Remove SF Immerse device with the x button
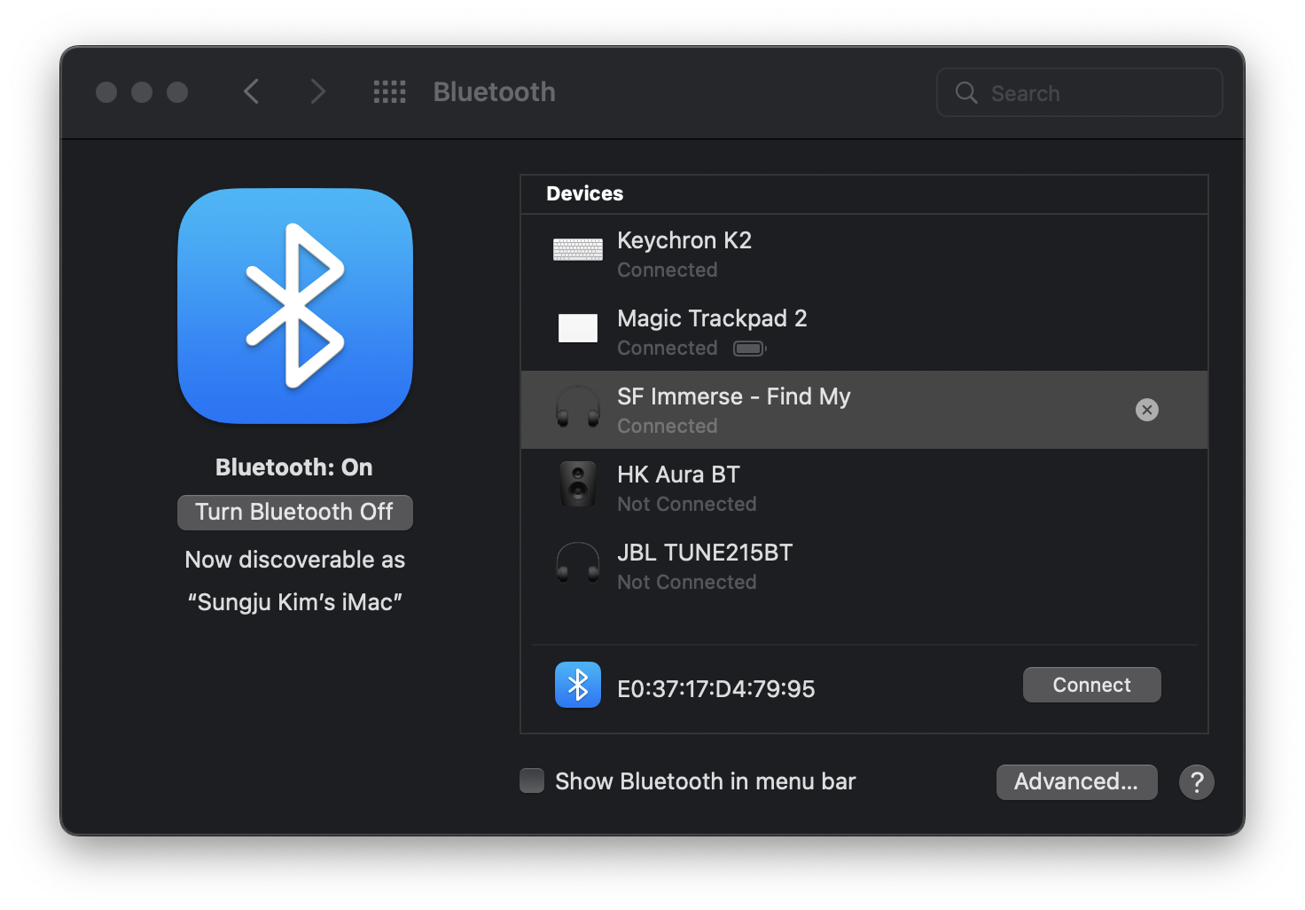 pyautogui.click(x=1147, y=410)
